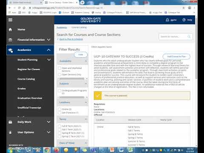This screenshot has height=153, width=204.
Task: Click the Daily Work briefcase icon
Action: coord(10,122)
